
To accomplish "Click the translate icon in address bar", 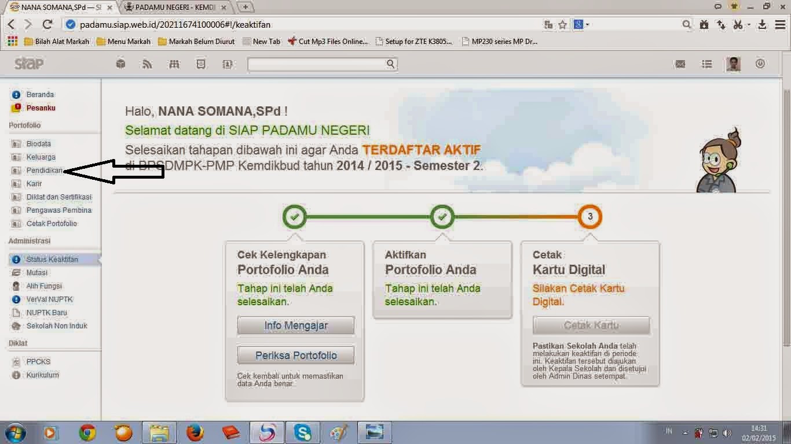I will 548,25.
